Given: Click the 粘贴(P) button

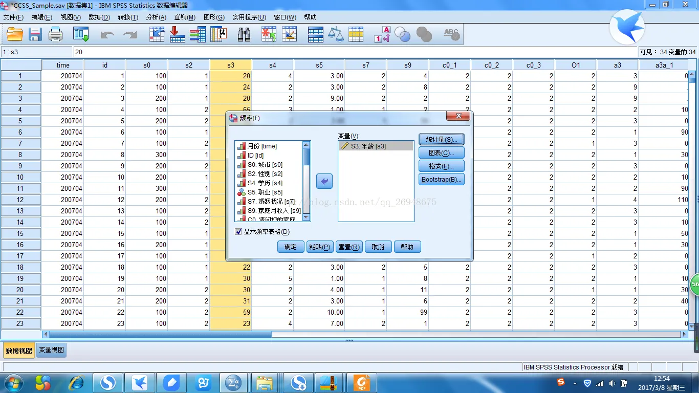Looking at the screenshot, I should tap(320, 247).
